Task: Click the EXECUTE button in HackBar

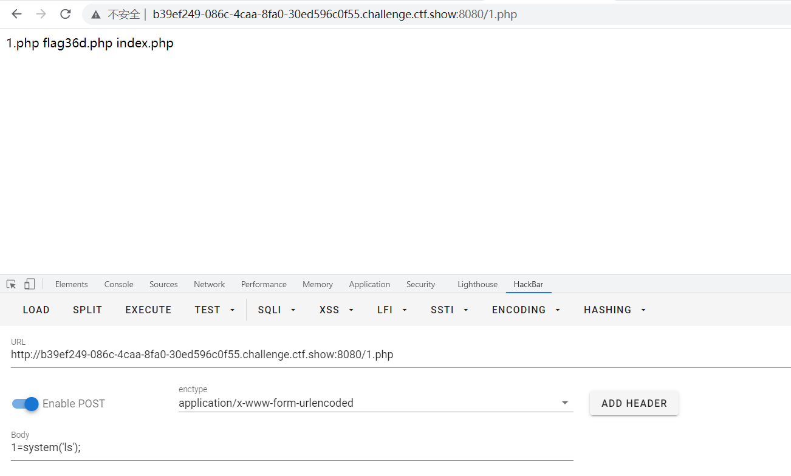Action: (x=148, y=310)
